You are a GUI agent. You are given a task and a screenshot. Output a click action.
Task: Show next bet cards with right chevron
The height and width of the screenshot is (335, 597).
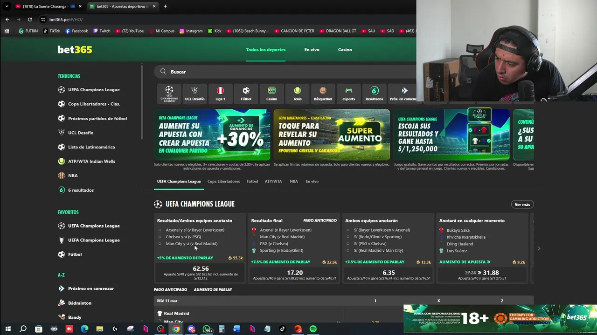(539, 248)
